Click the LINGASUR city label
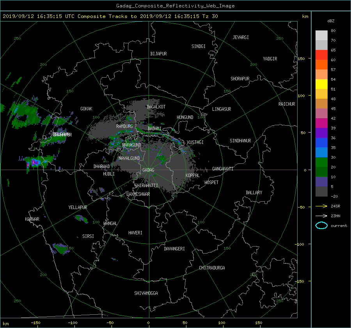 [222, 109]
